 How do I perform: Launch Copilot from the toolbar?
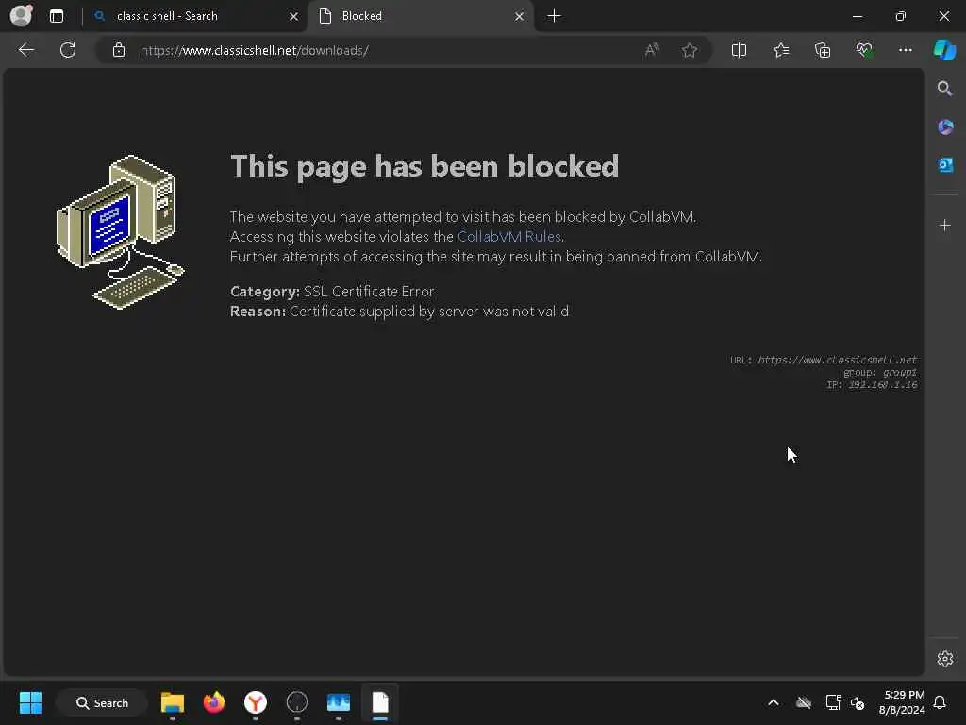(944, 50)
